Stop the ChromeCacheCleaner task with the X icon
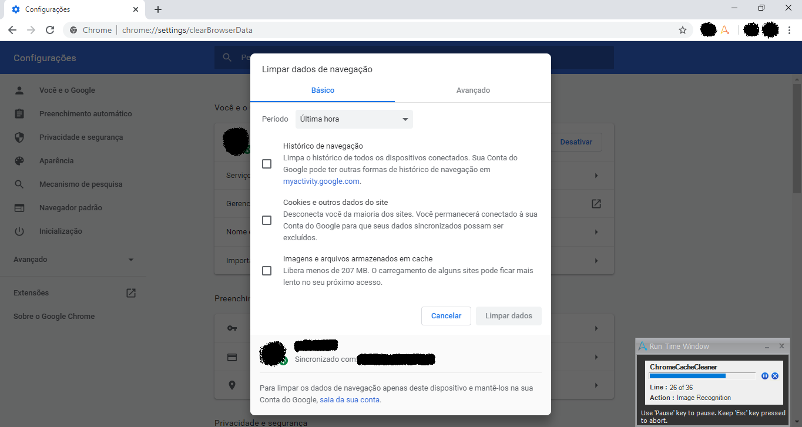This screenshot has width=802, height=427. 775,376
